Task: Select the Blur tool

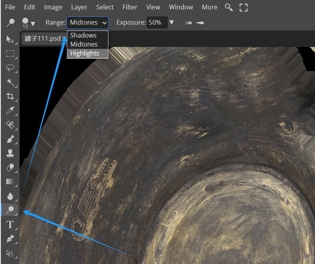Action: (x=10, y=196)
